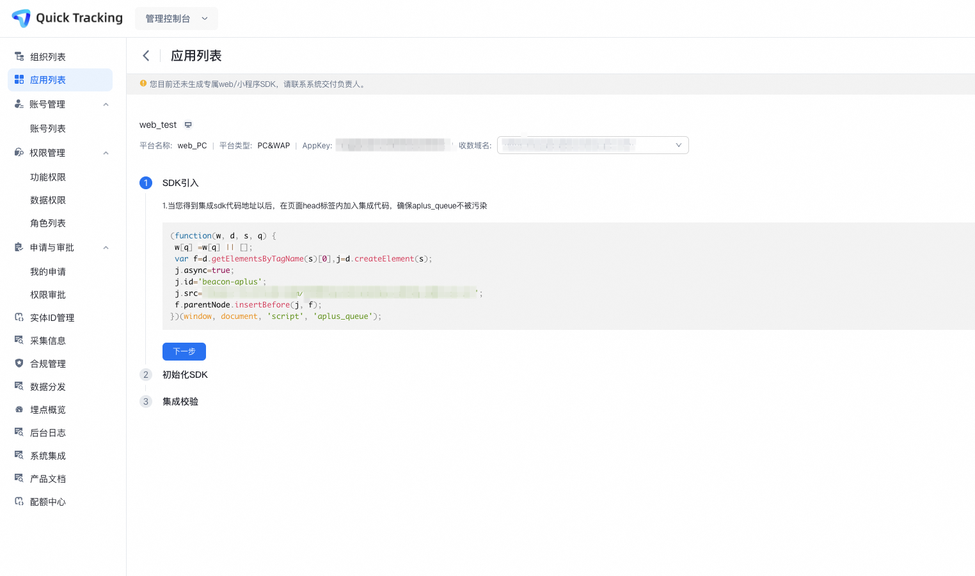Click the 实体ID管理 icon

point(19,318)
